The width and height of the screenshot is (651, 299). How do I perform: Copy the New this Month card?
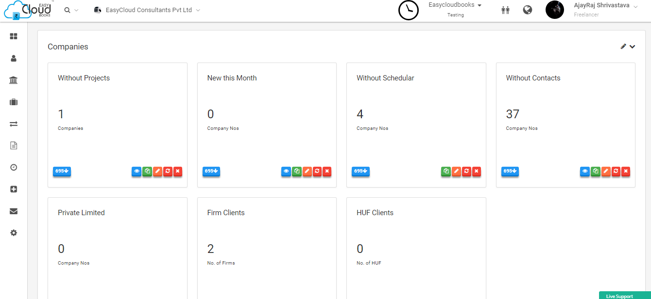296,171
